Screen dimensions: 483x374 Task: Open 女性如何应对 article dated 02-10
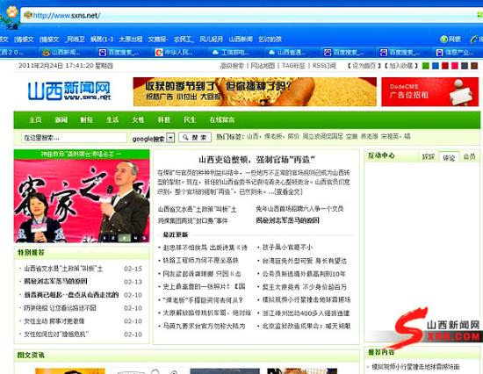(x=56, y=334)
